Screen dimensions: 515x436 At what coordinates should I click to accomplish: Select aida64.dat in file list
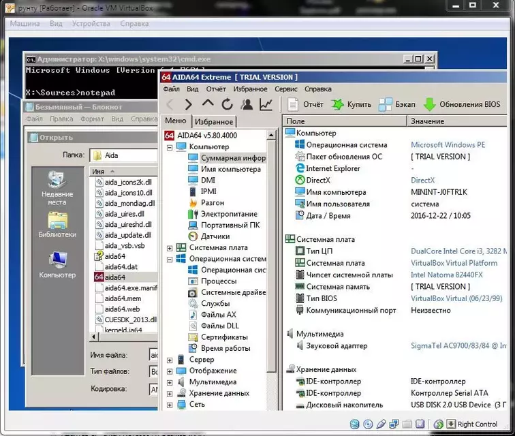click(x=116, y=267)
